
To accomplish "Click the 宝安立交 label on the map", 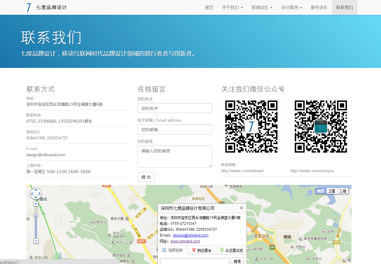I will [262, 236].
